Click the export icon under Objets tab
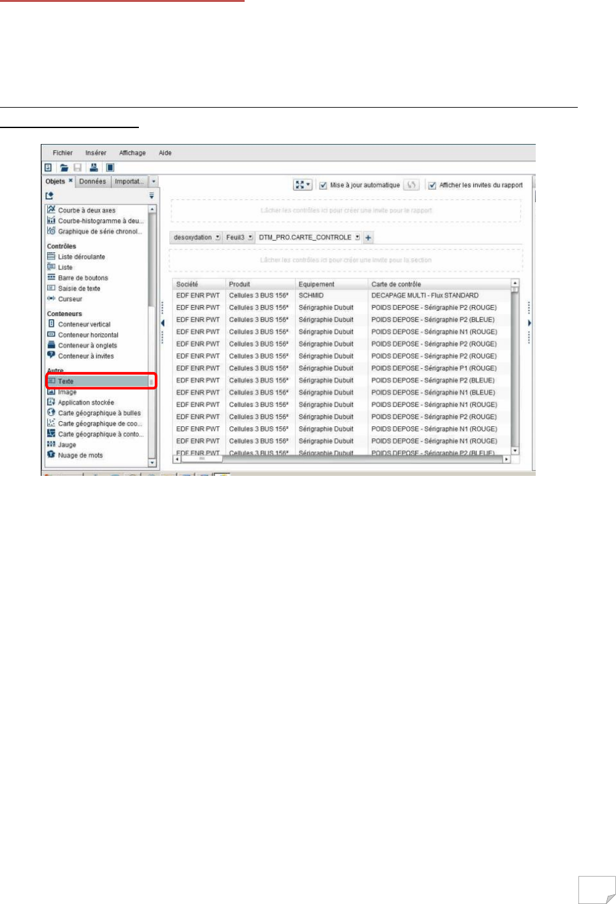This screenshot has width=616, height=904. pos(49,196)
